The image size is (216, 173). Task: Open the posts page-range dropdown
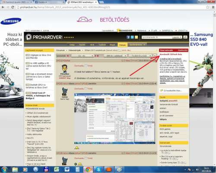click(83, 56)
